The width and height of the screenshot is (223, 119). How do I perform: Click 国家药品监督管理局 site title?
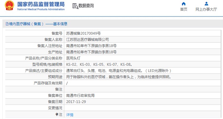point(41,4)
